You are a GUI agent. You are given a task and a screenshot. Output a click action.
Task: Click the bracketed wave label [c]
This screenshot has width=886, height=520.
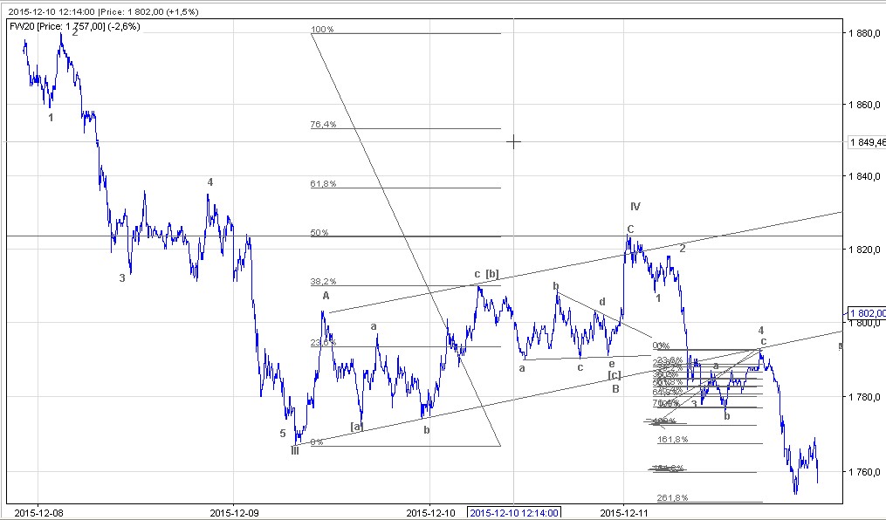point(615,375)
